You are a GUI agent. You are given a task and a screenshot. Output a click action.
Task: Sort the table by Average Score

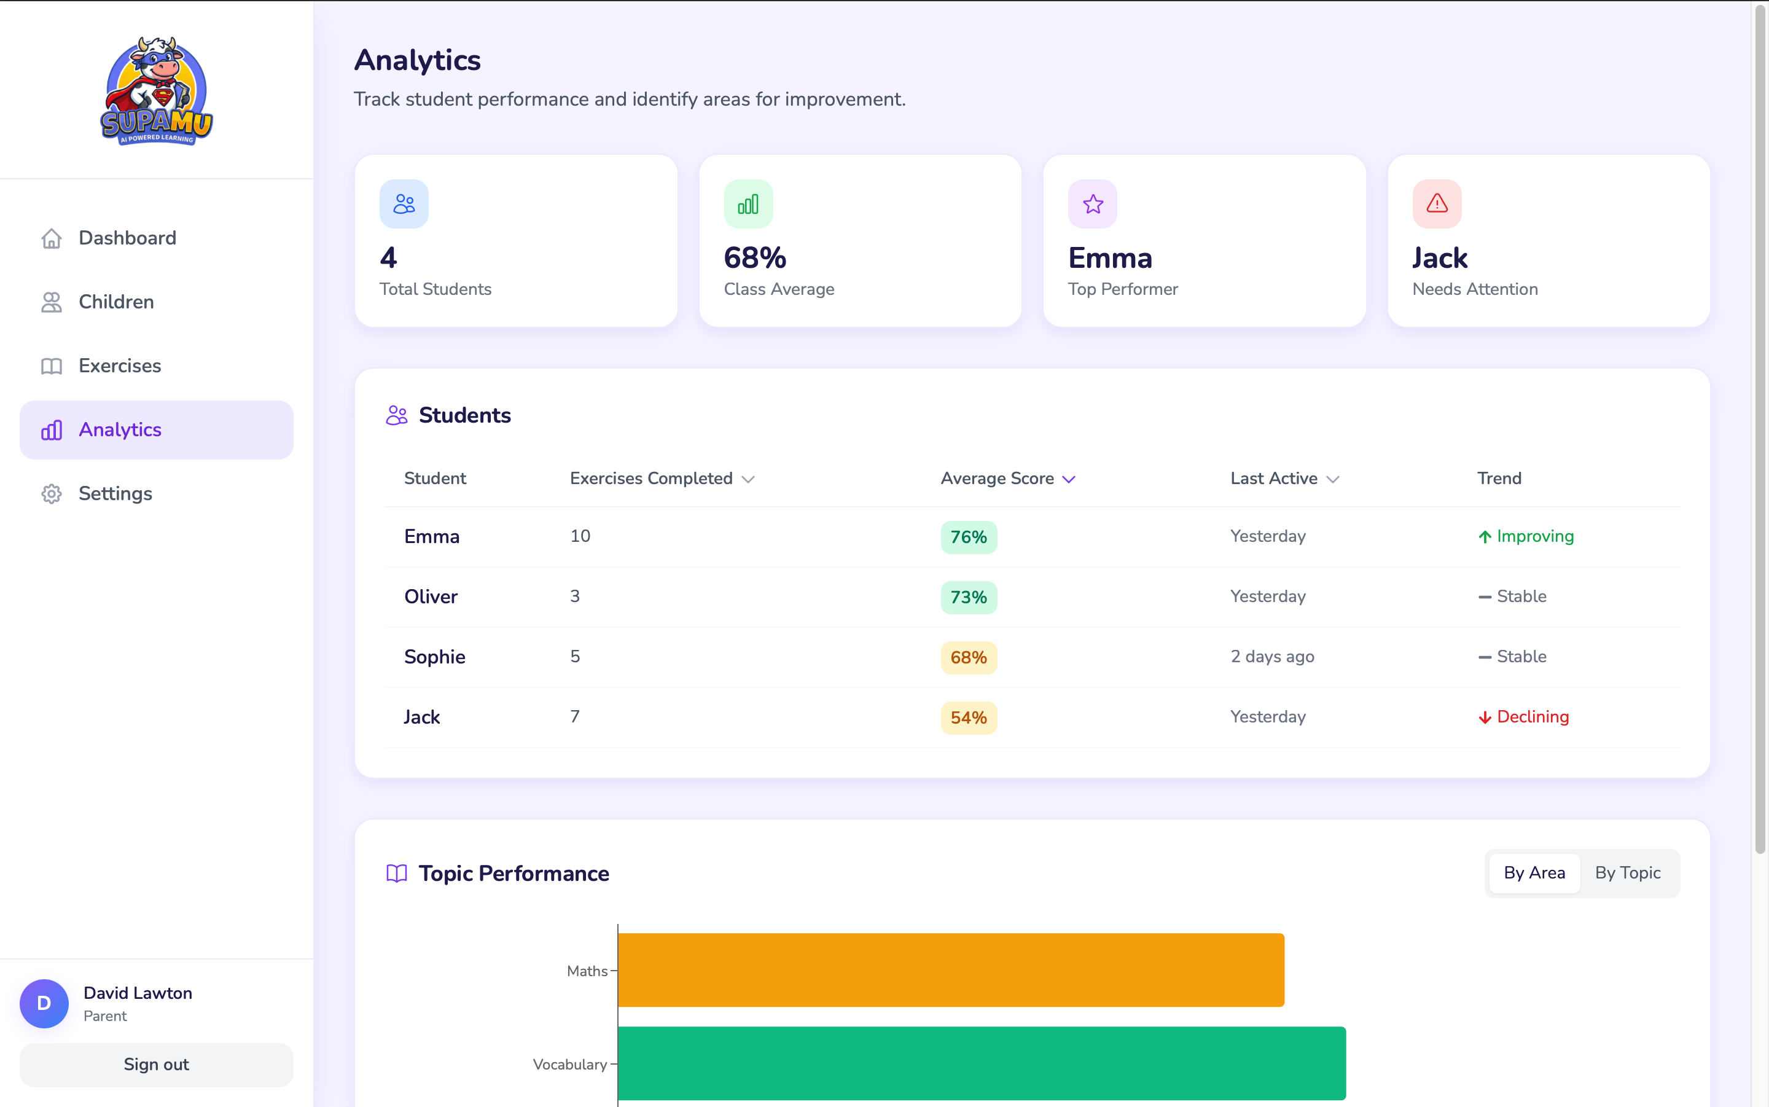click(1008, 478)
